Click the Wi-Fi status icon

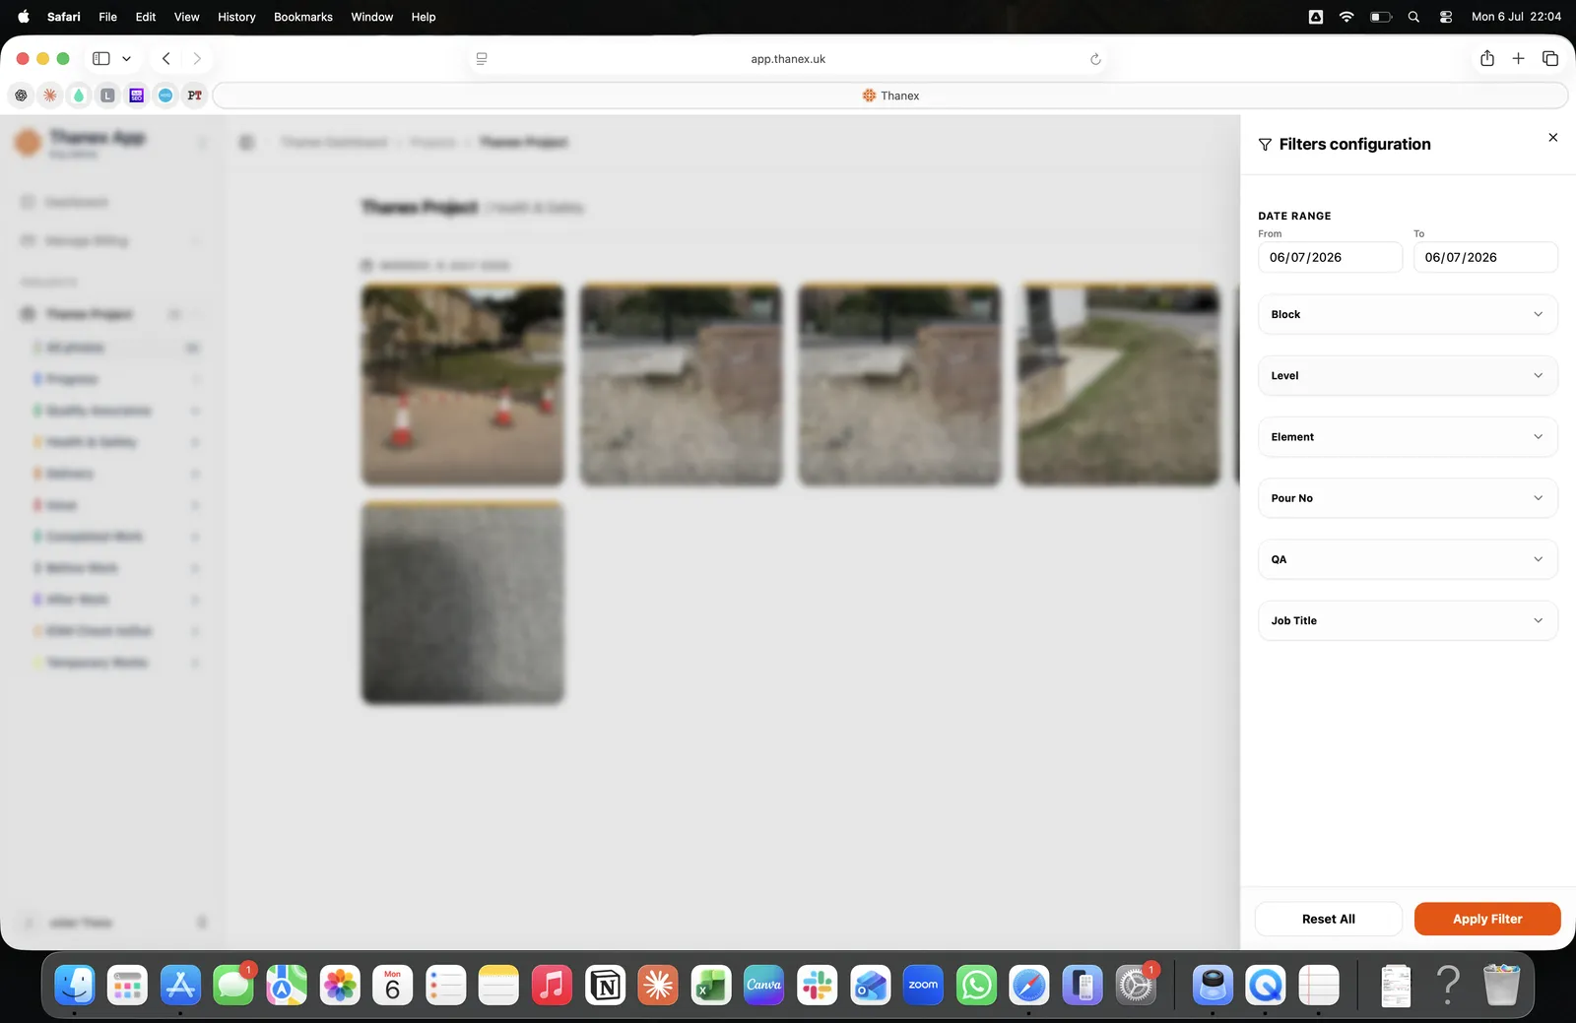(1346, 17)
